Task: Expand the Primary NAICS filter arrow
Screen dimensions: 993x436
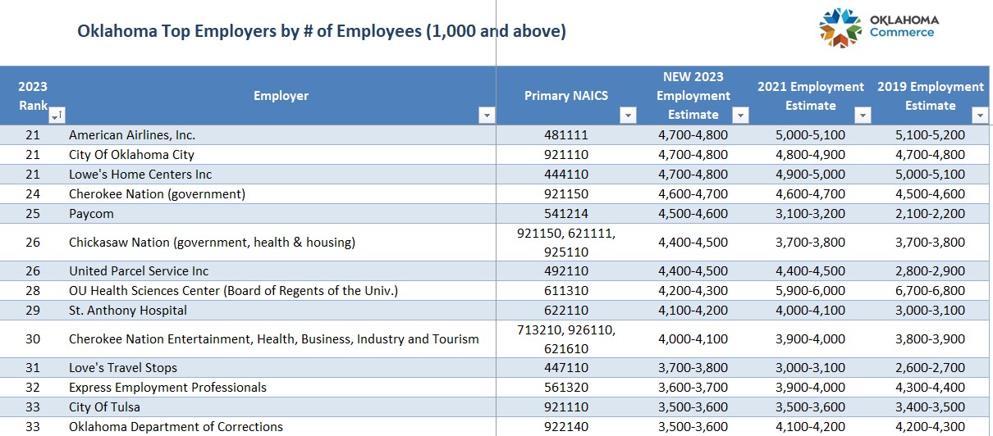Action: tap(629, 116)
